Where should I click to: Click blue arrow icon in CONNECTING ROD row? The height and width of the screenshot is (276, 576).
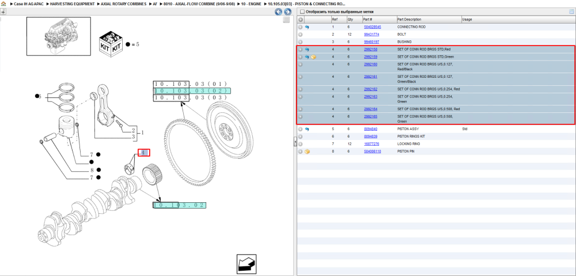[x=307, y=27]
